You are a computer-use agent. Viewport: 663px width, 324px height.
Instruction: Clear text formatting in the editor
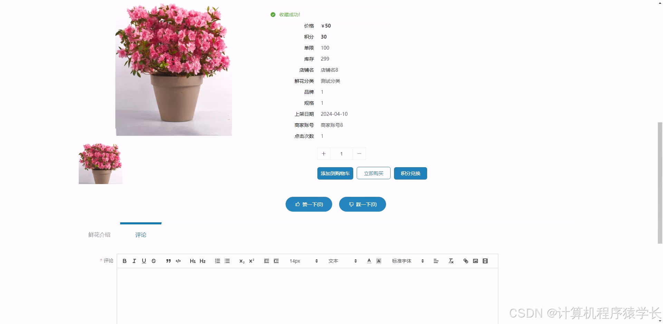[451, 261]
